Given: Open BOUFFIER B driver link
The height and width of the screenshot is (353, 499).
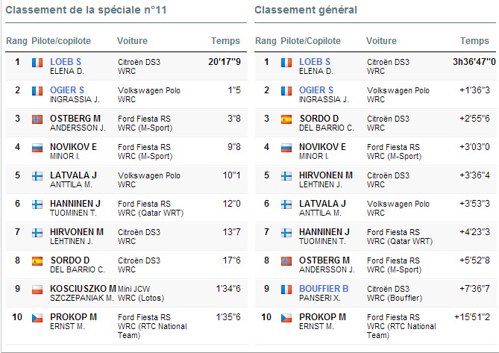Looking at the screenshot, I should tap(324, 289).
